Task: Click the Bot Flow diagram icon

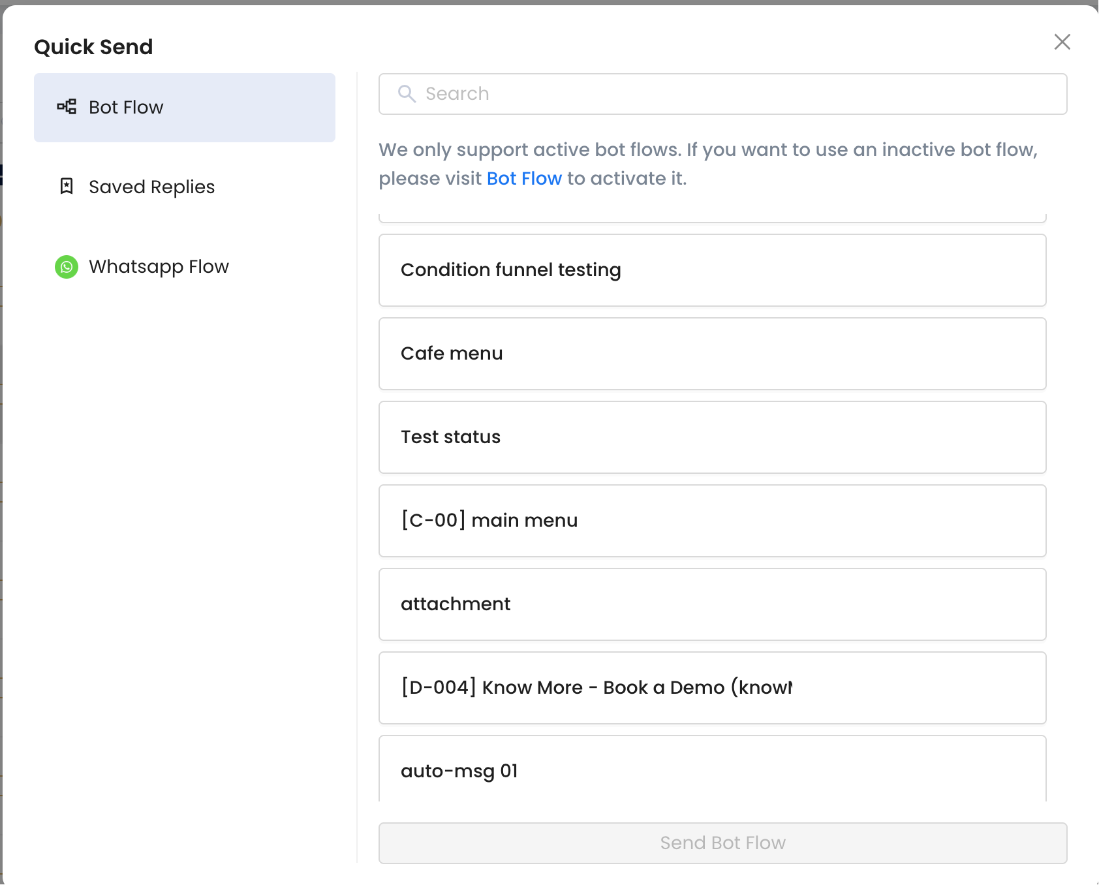Action: (x=67, y=107)
